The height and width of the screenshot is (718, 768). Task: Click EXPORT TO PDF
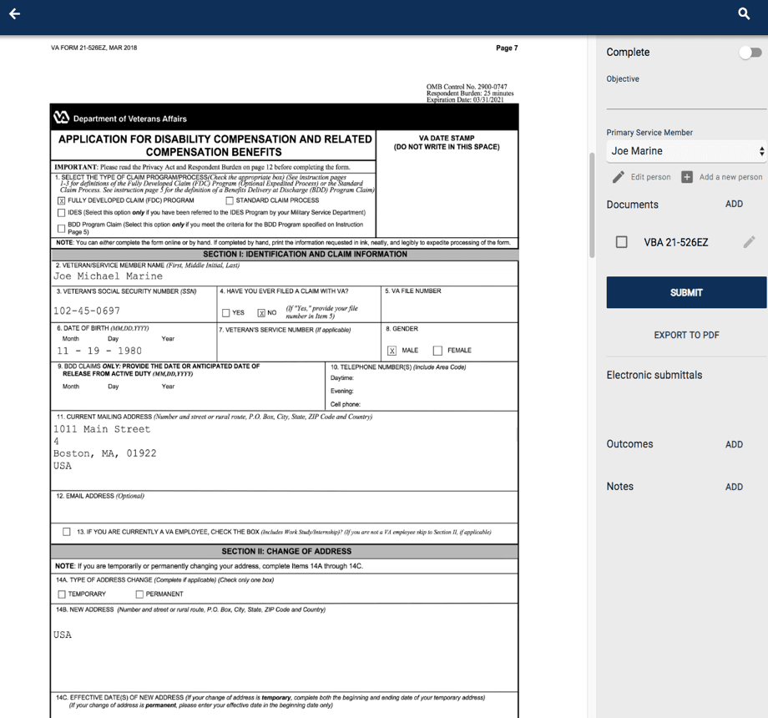tap(686, 335)
